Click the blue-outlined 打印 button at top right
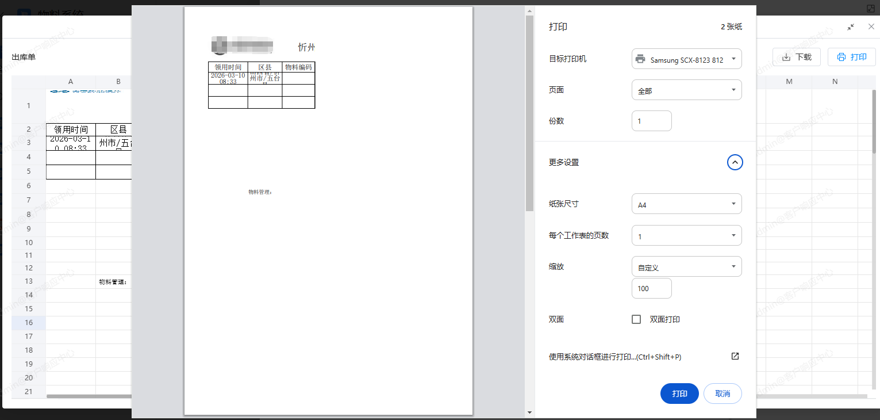 pyautogui.click(x=851, y=57)
